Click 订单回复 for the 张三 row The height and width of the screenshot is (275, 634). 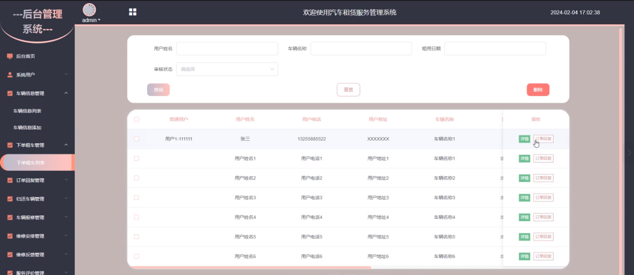pyautogui.click(x=543, y=139)
